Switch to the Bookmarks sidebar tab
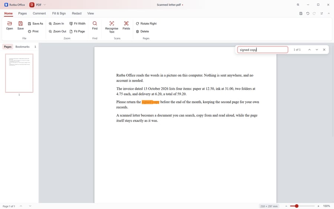 click(22, 47)
